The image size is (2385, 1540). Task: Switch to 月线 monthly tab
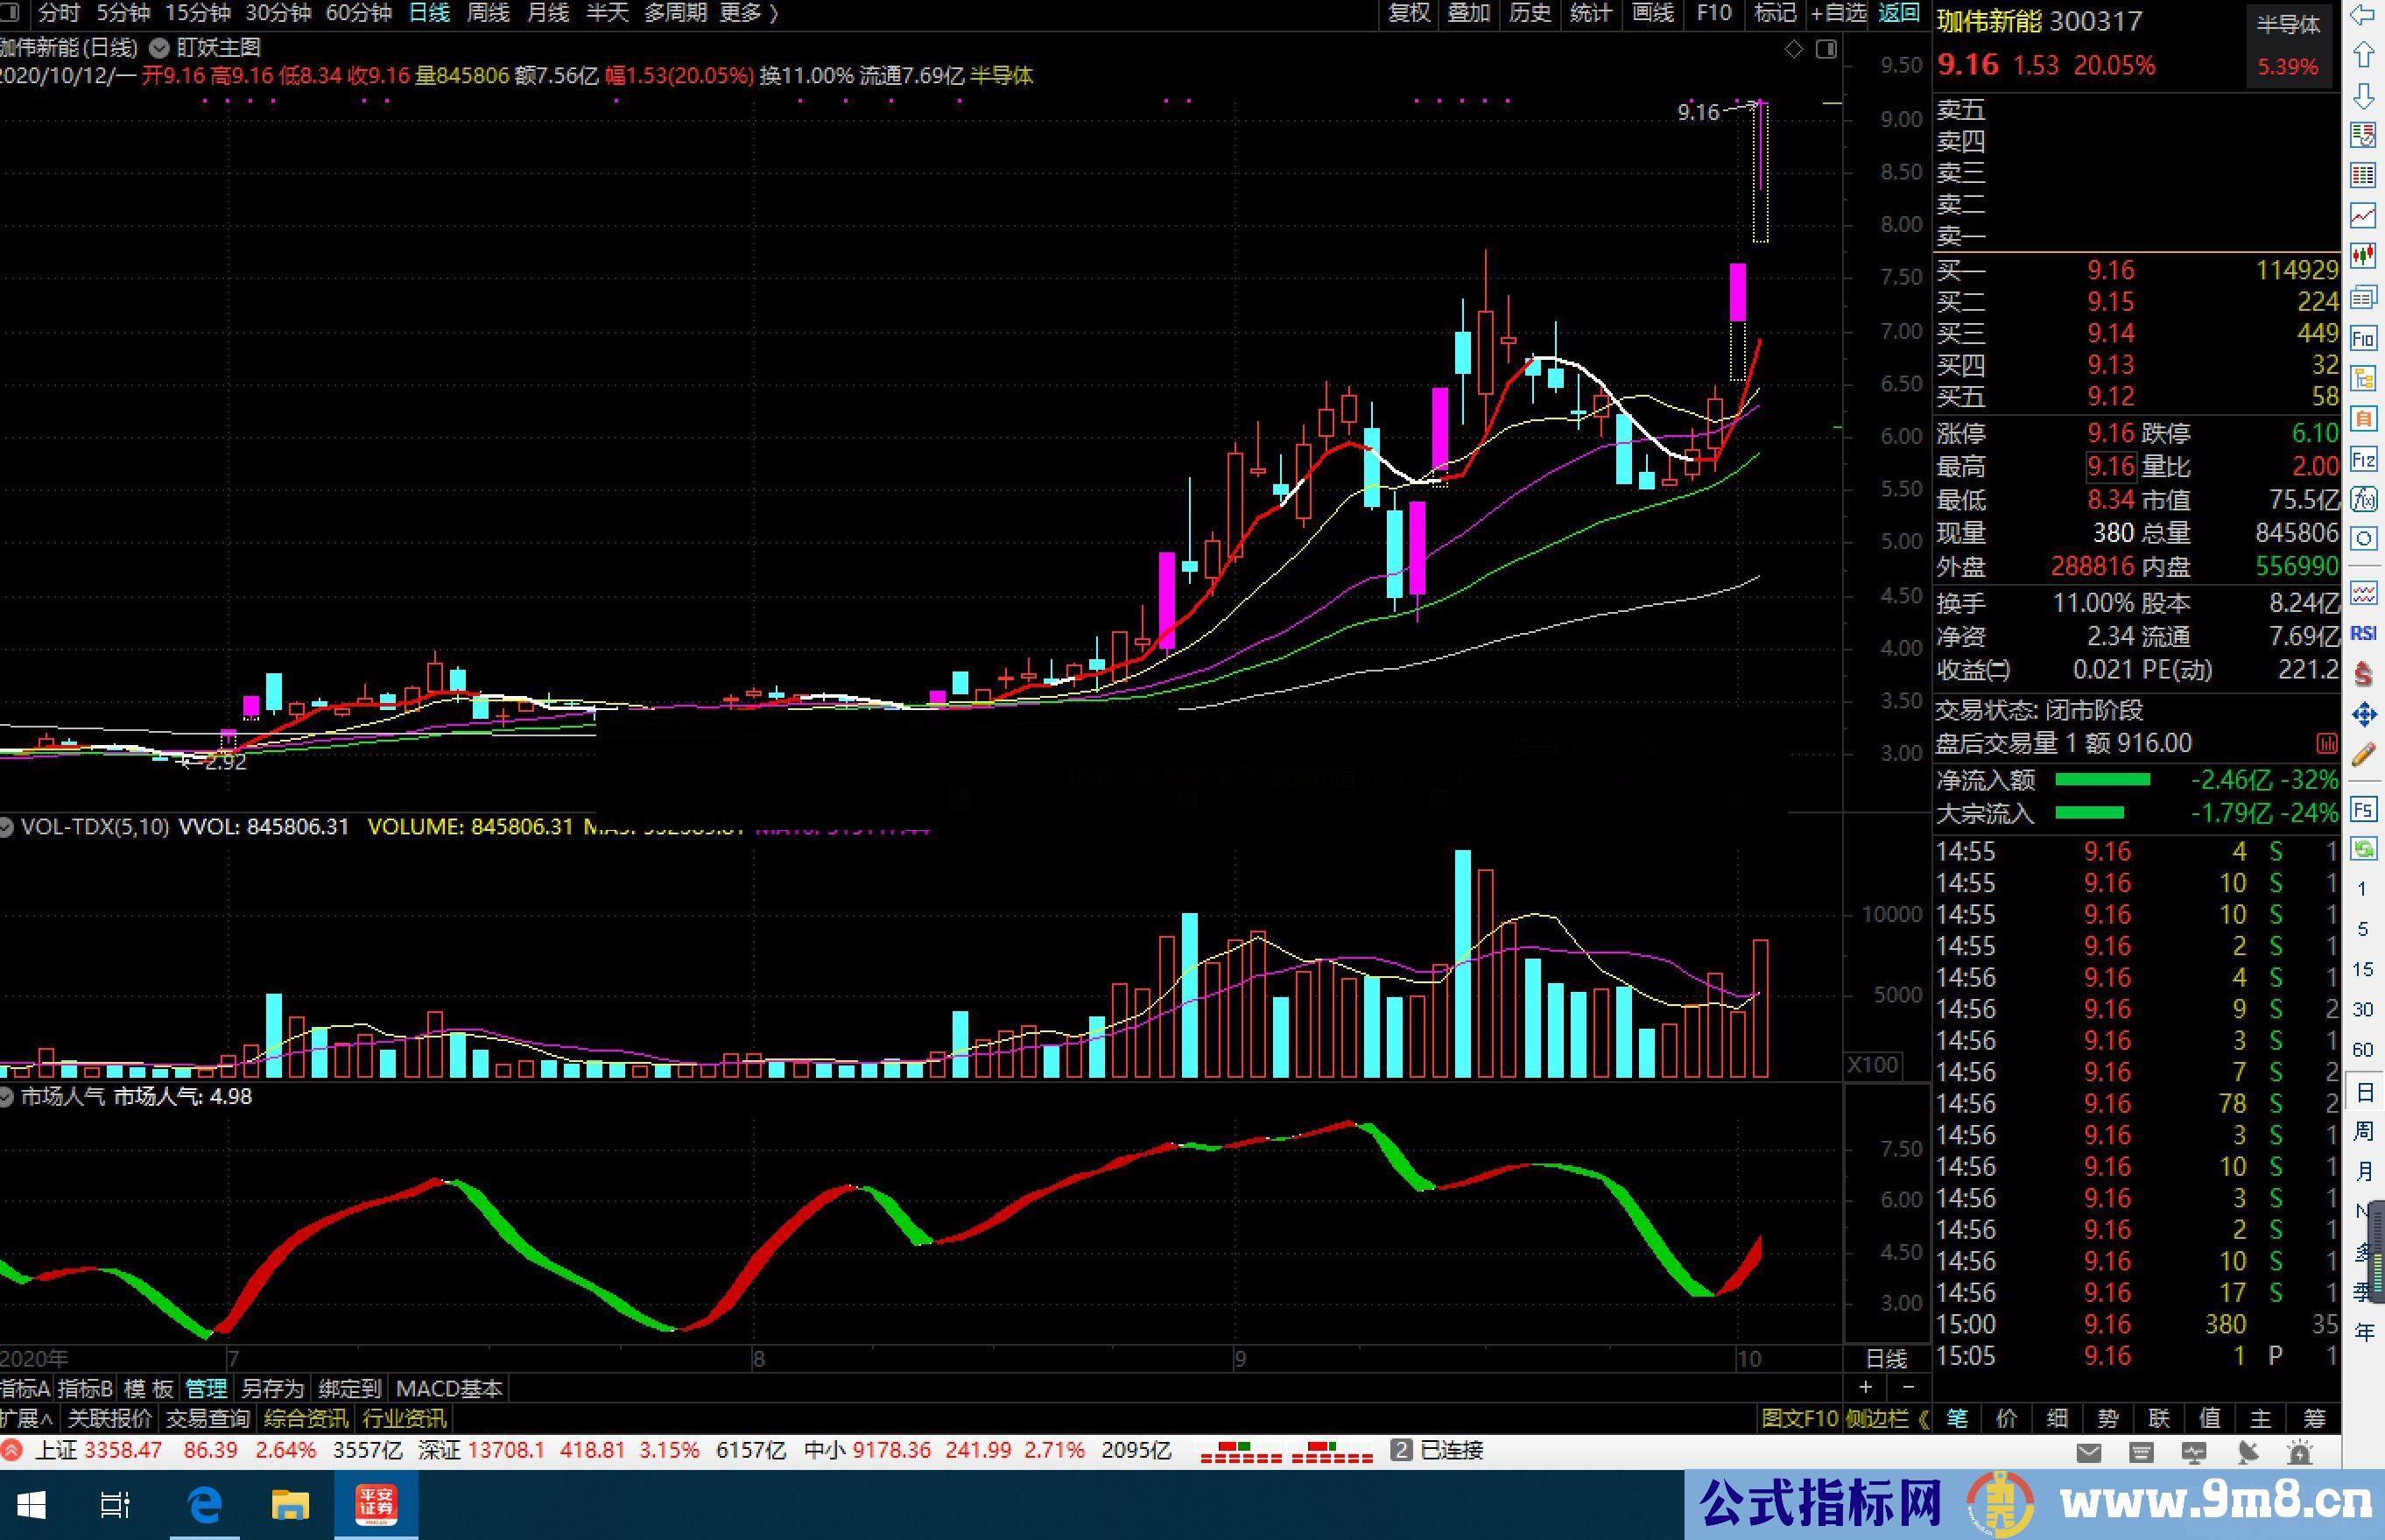tap(547, 13)
